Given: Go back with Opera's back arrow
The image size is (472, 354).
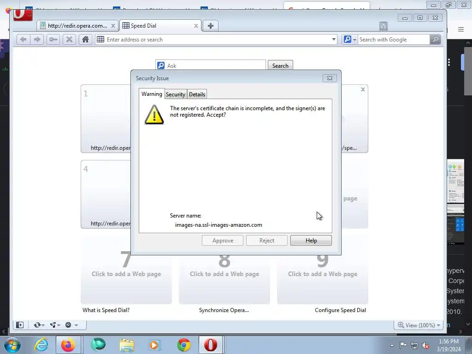Looking at the screenshot, I should coord(23,40).
